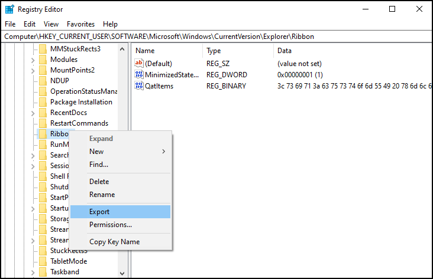Click the RestartCommands folder icon
433x279 pixels.
pos(43,123)
